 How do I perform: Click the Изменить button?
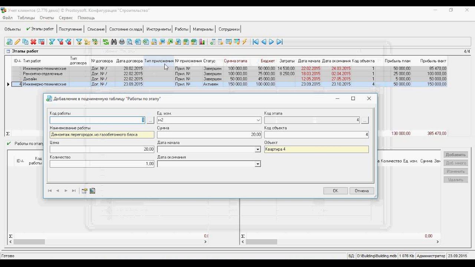(456, 171)
